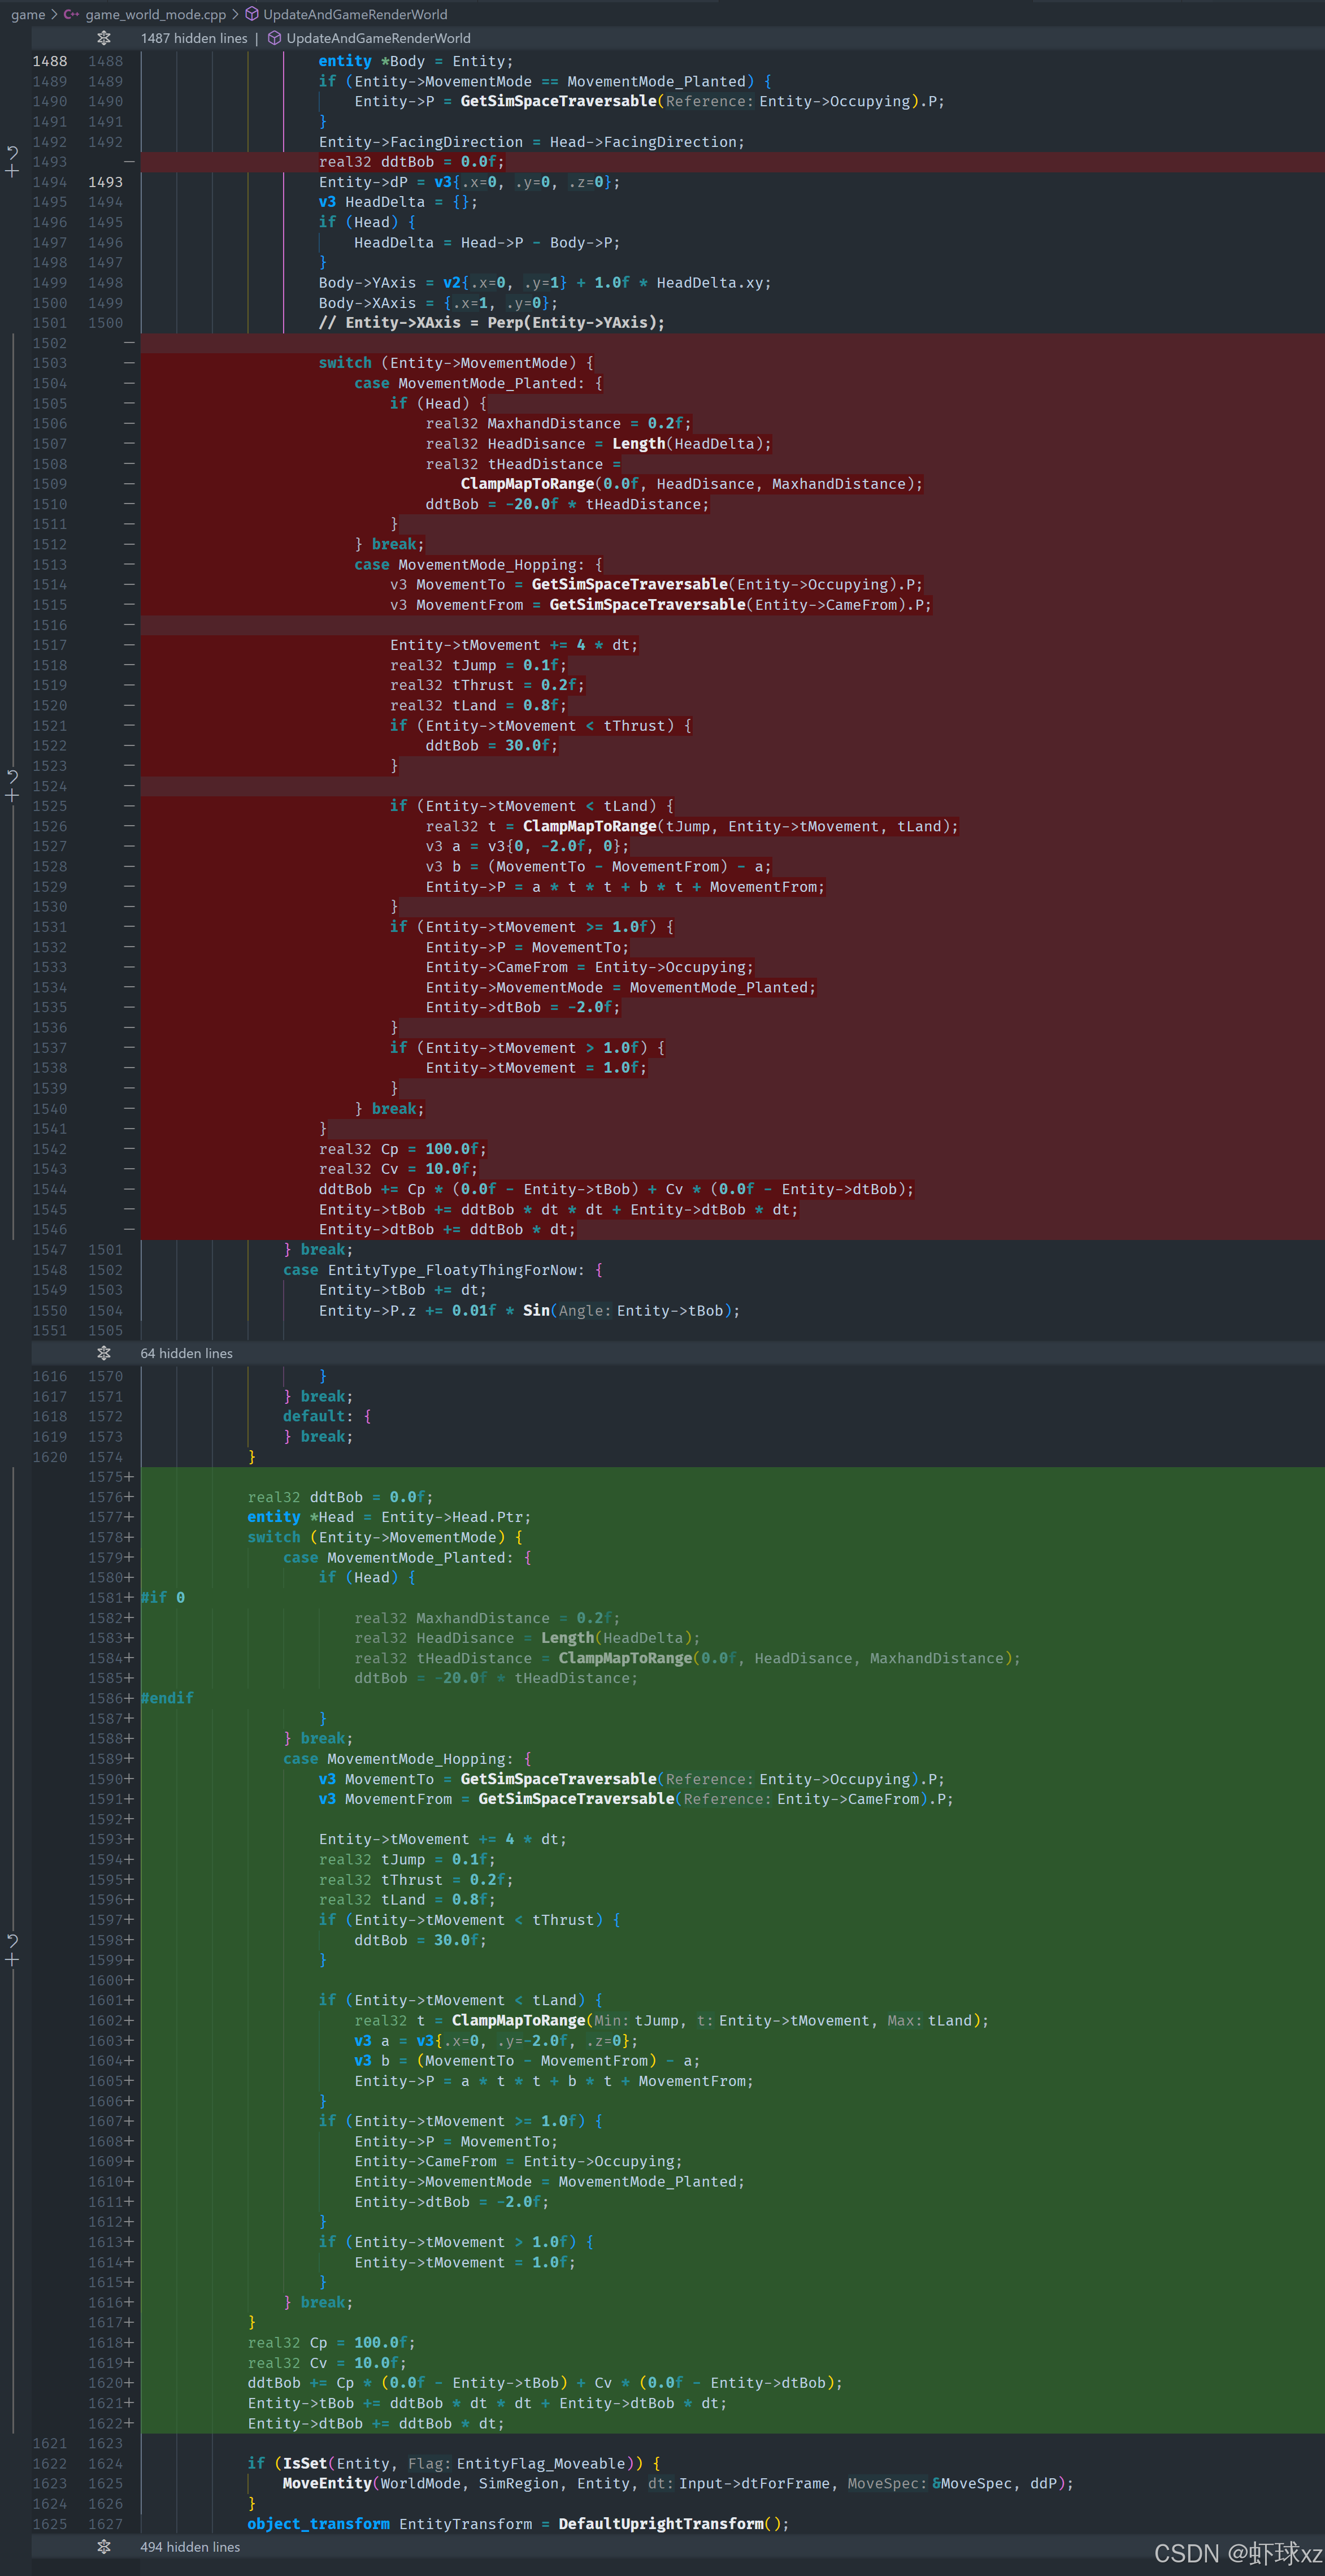Click the DefaultUprightTransform function call
This screenshot has height=2576, width=1325.
[660, 2523]
